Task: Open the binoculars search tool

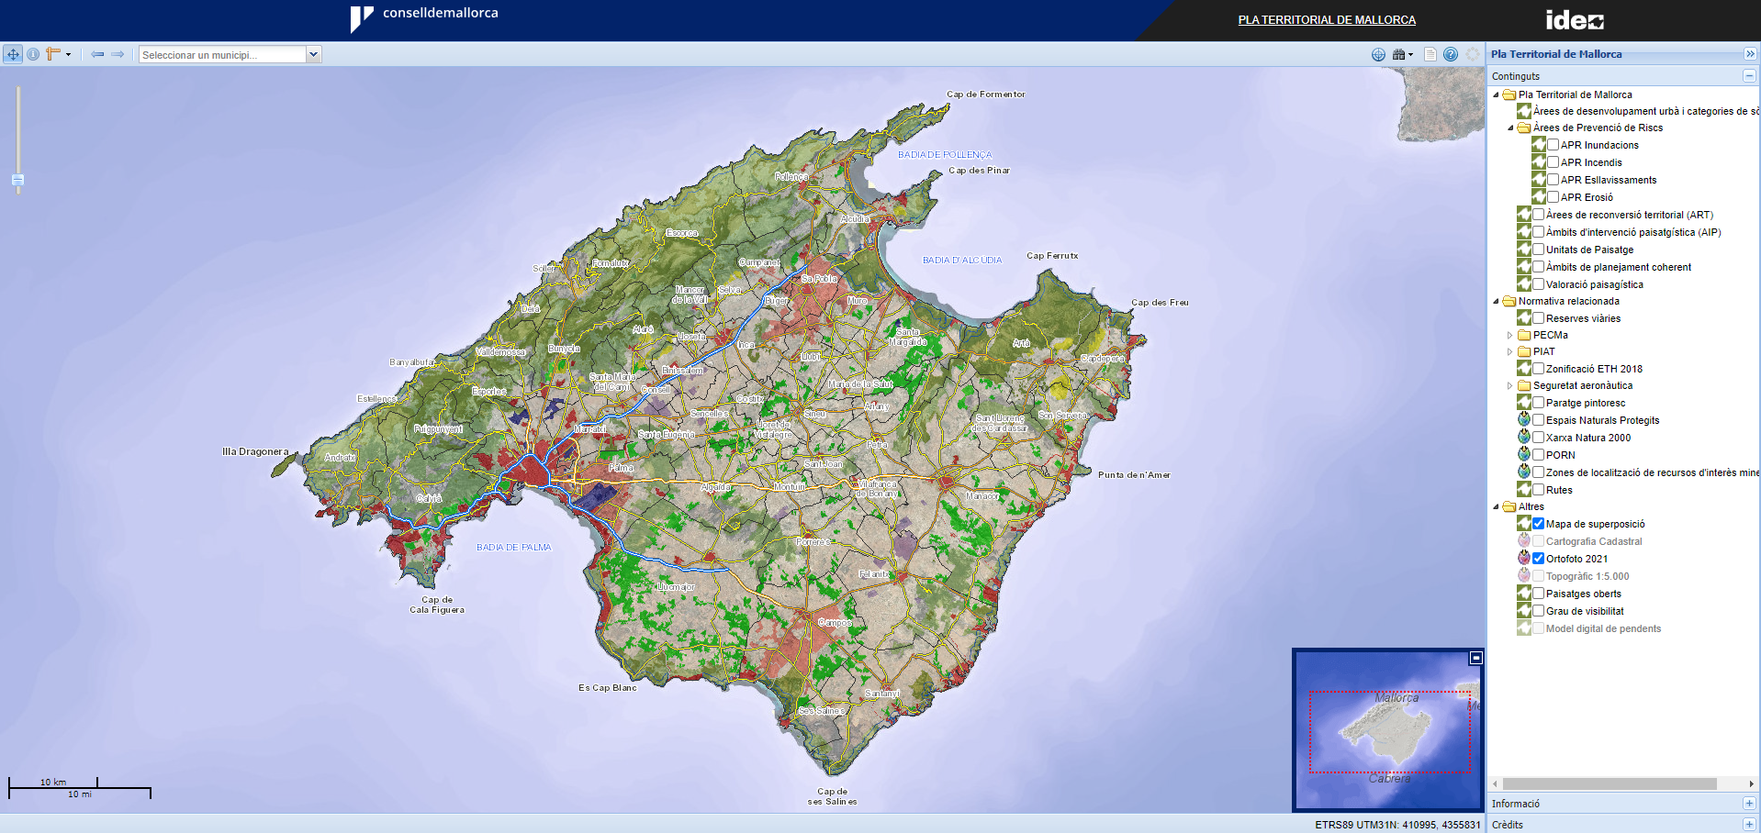Action: pos(1398,54)
